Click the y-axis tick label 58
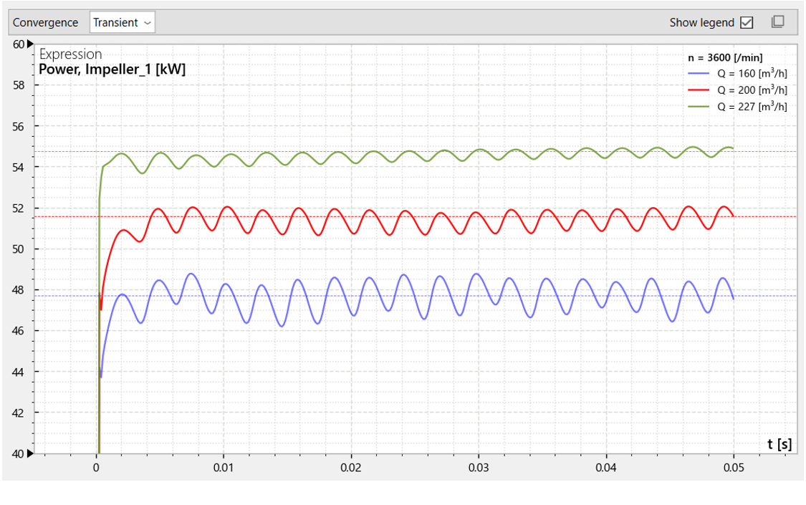Screen dimensions: 806x505 click(x=19, y=85)
